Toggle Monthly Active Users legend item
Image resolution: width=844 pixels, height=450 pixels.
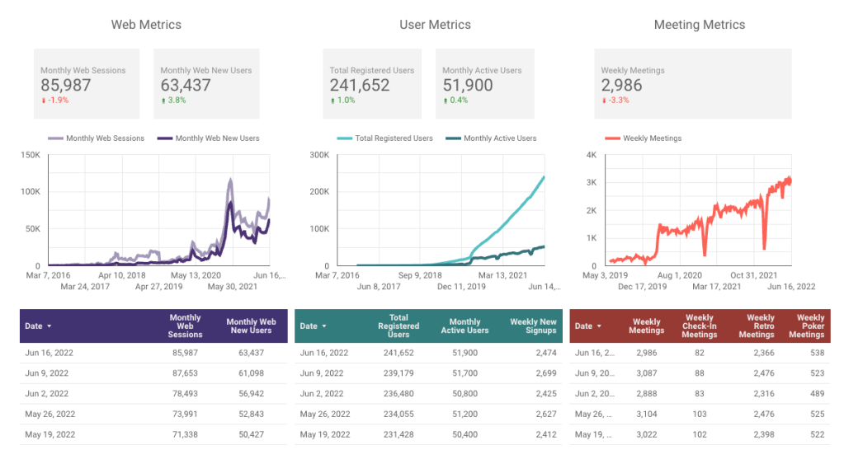(490, 138)
